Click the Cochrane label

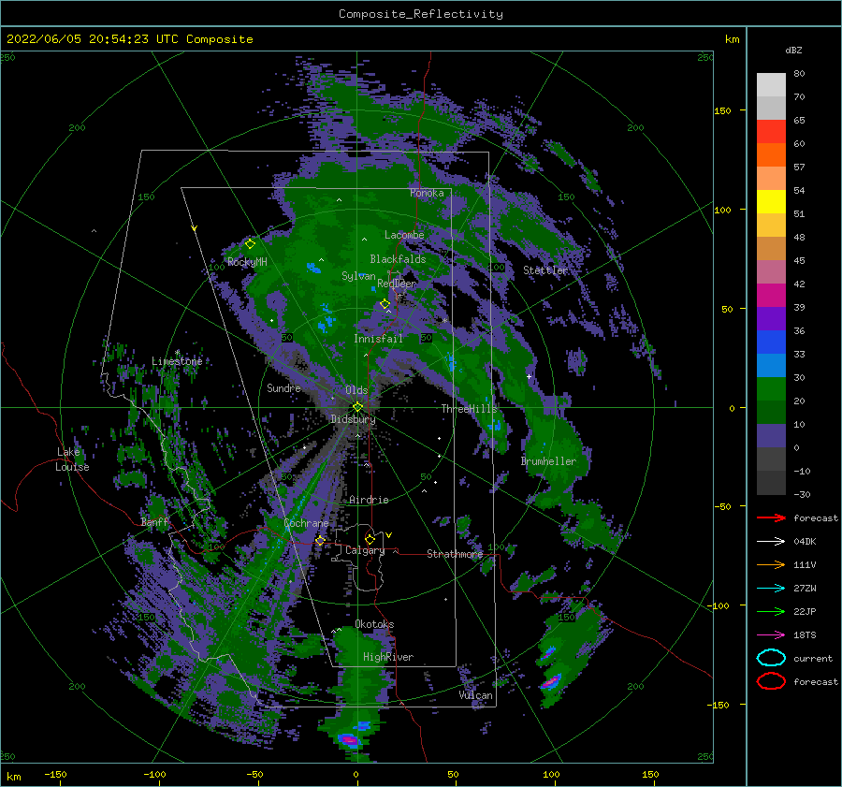(x=306, y=523)
